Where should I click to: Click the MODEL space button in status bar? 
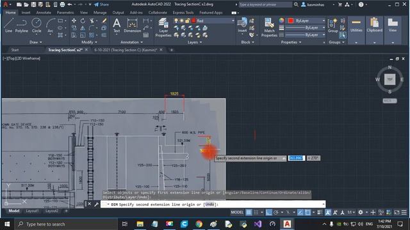click(x=237, y=212)
